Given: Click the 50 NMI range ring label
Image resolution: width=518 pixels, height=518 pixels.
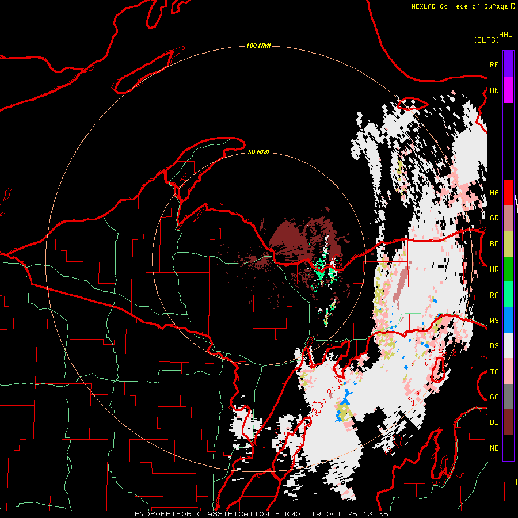Looking at the screenshot, I should 258,152.
